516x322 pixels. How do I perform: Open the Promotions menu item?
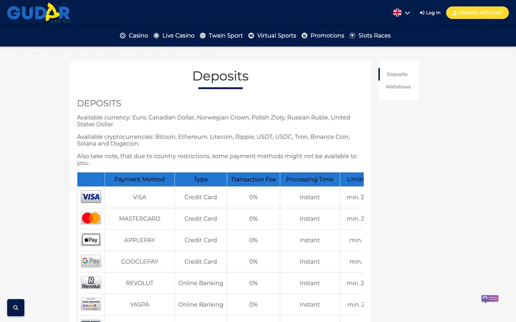click(323, 36)
